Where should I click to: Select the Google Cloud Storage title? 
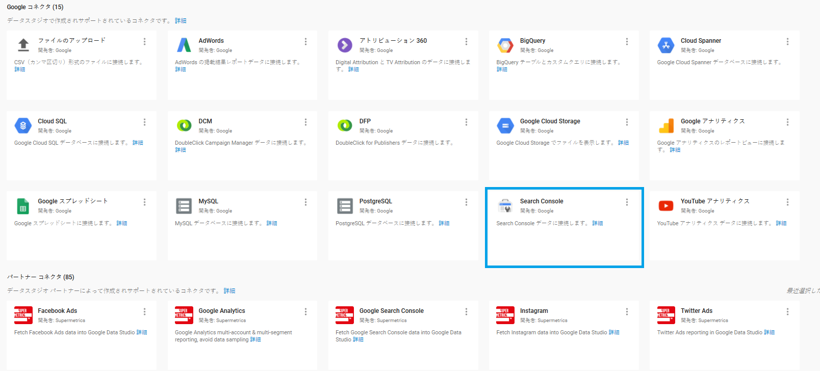pos(550,121)
